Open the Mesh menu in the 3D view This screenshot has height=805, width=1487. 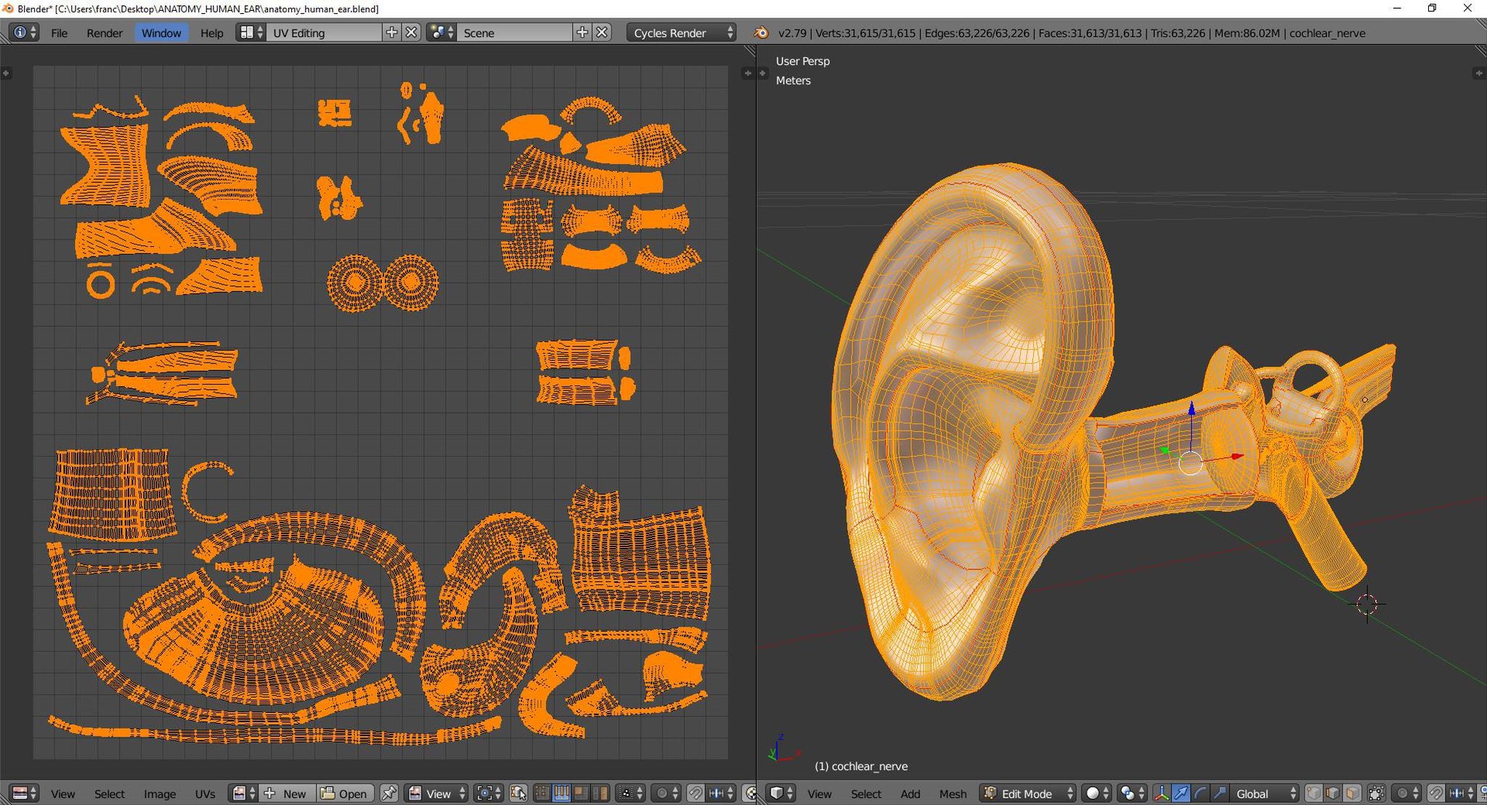[x=953, y=793]
